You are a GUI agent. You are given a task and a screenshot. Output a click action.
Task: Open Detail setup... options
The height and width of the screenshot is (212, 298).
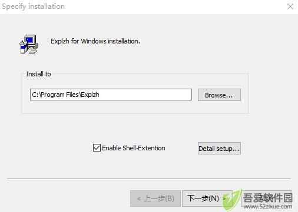[219, 149]
